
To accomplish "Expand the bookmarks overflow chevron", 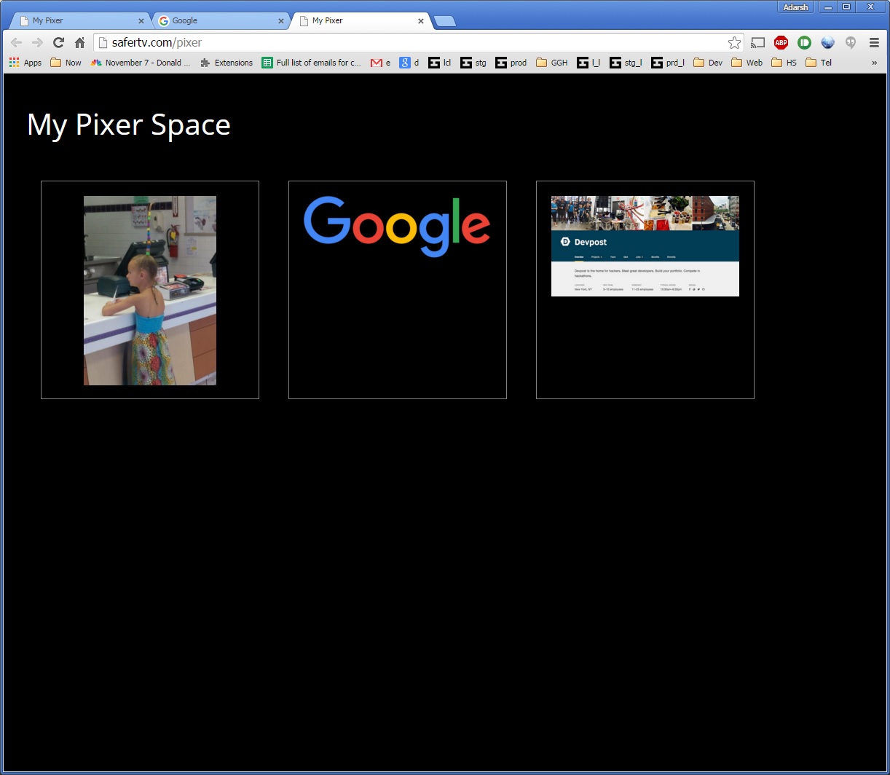I will pos(874,63).
